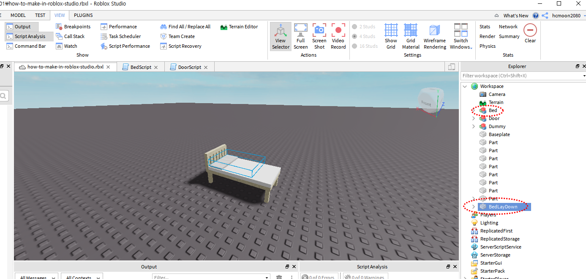Take a Screen Shot
Image resolution: width=586 pixels, height=279 pixels.
[319, 36]
